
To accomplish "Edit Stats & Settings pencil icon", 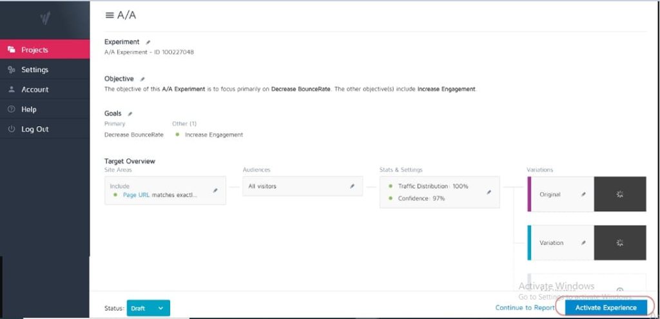I will tap(489, 192).
